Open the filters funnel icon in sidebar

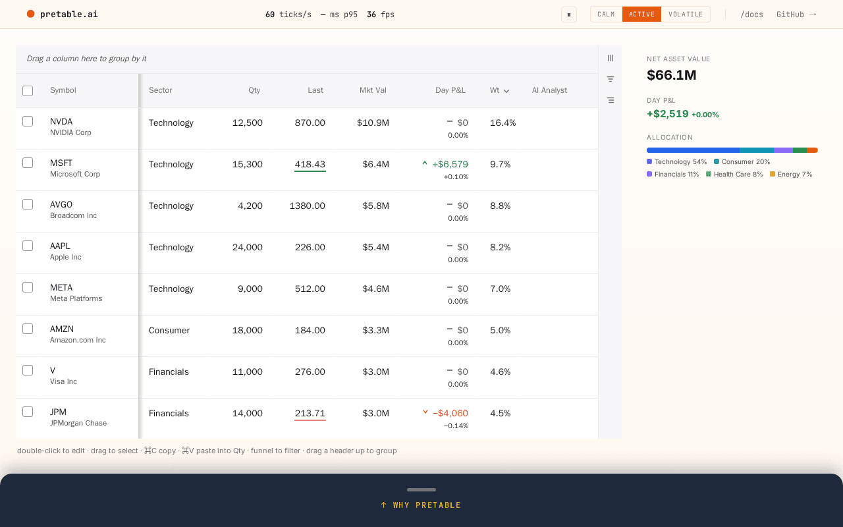tap(611, 79)
